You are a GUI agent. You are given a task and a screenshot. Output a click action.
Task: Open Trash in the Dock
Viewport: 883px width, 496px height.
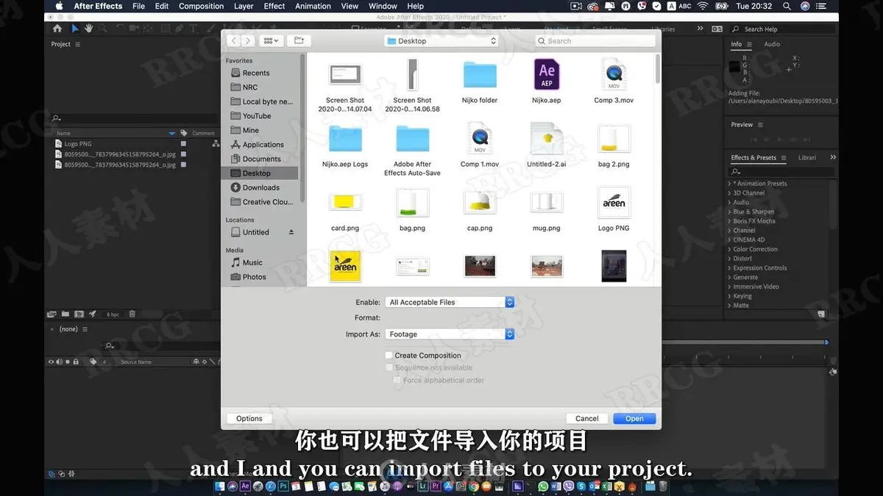[662, 486]
